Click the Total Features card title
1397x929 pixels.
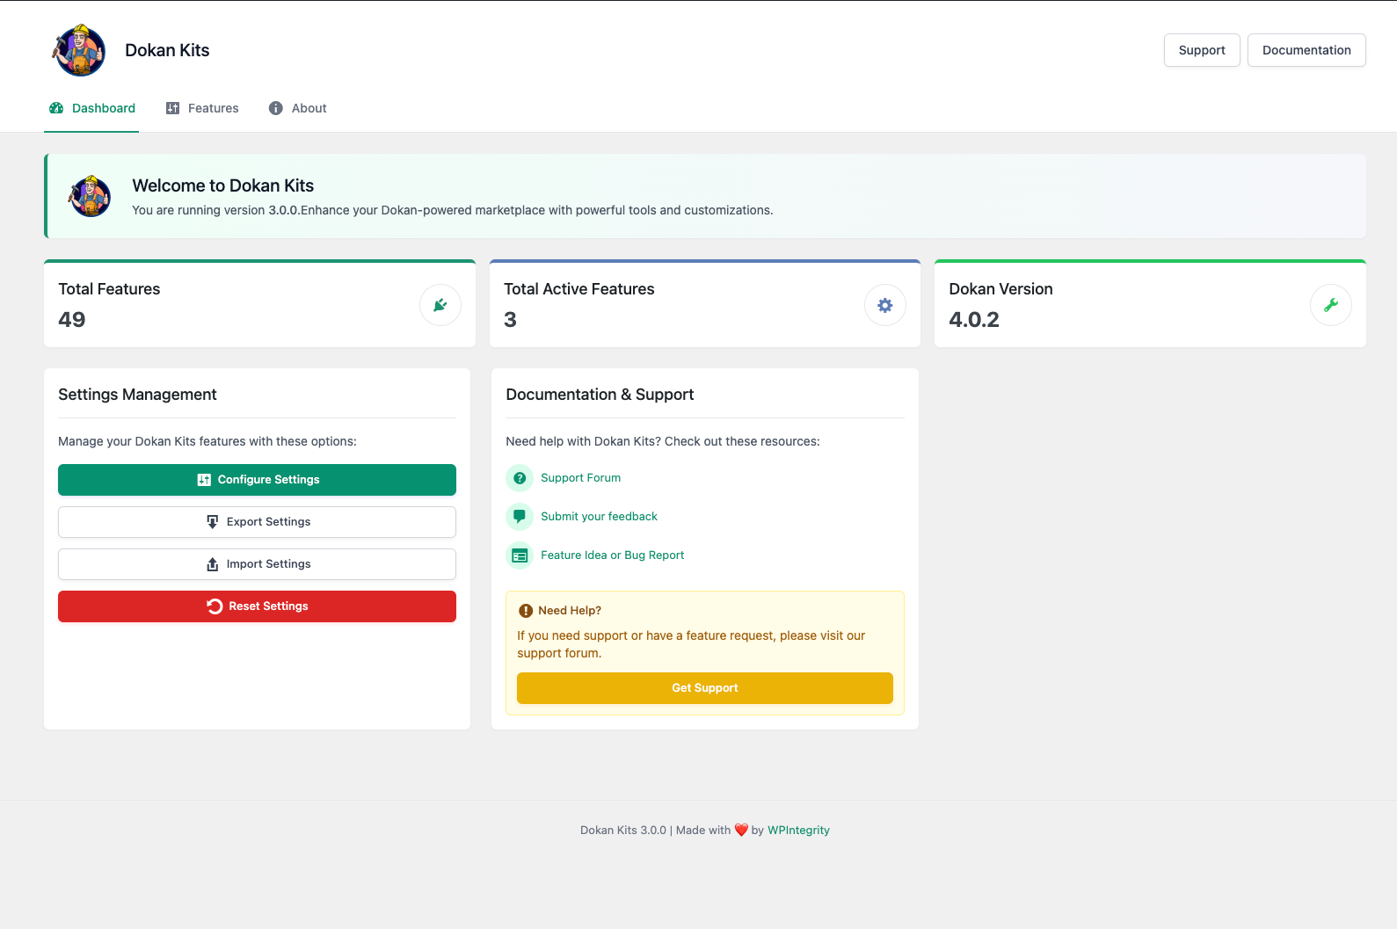(109, 289)
